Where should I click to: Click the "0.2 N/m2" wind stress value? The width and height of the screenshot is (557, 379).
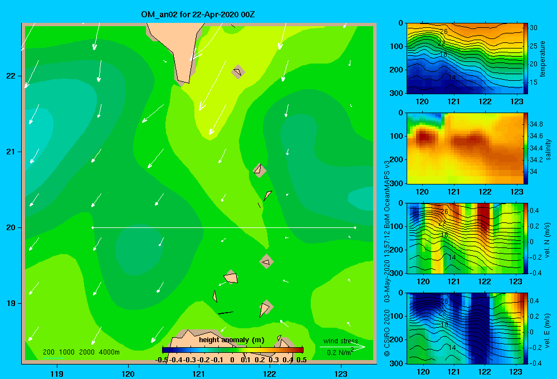click(x=340, y=352)
